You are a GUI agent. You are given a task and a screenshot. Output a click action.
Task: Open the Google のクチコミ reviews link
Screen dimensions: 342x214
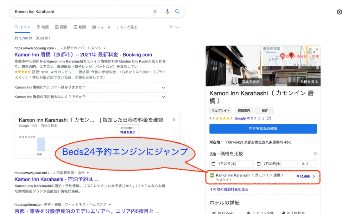click(253, 118)
